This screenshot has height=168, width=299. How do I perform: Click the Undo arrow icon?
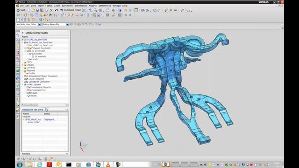[56, 10]
